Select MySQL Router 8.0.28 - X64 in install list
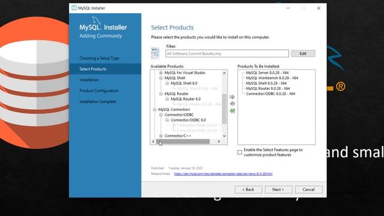This screenshot has width=384, height=216. click(268, 88)
